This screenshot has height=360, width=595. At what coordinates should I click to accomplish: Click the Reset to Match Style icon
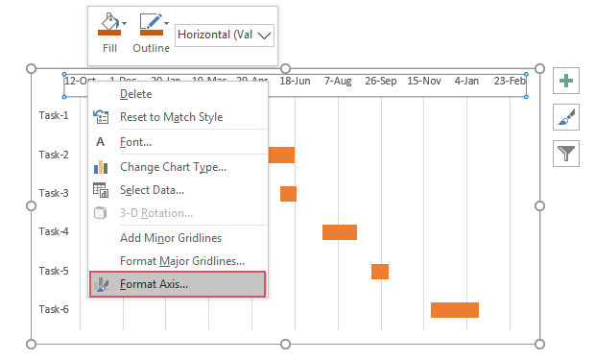(x=101, y=117)
